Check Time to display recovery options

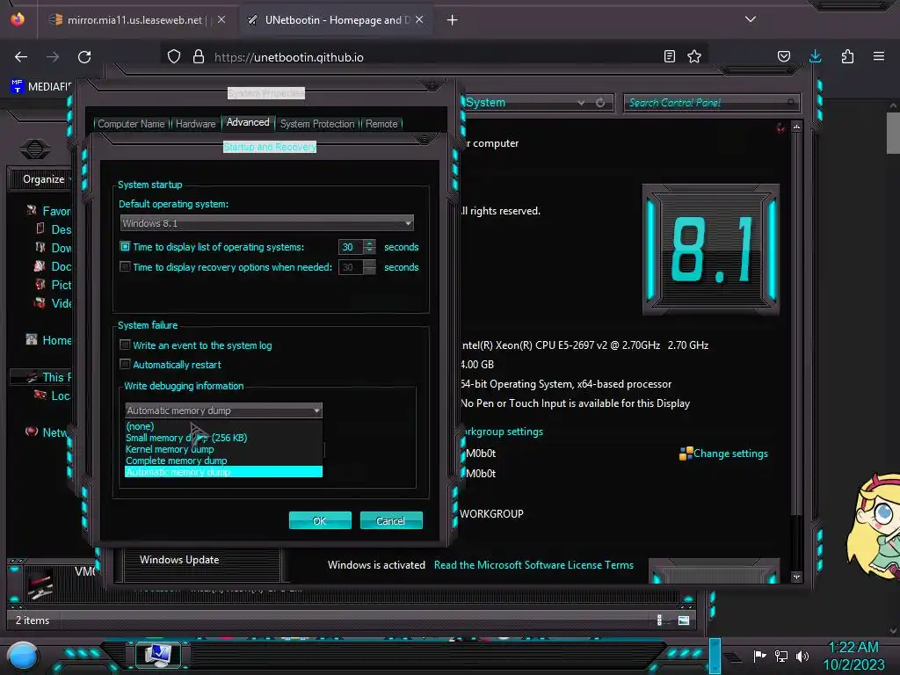tap(125, 267)
